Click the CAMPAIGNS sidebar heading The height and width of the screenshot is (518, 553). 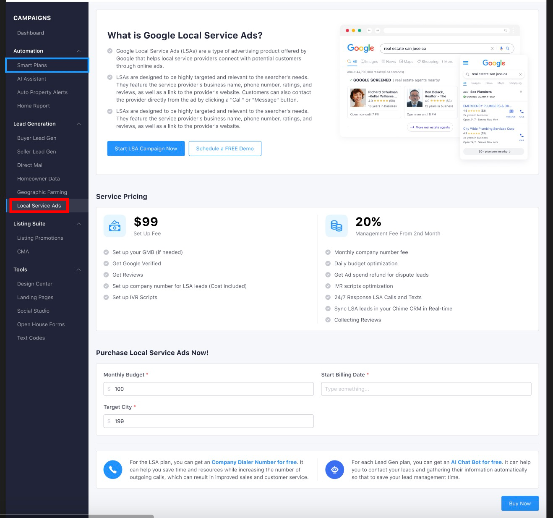click(32, 18)
